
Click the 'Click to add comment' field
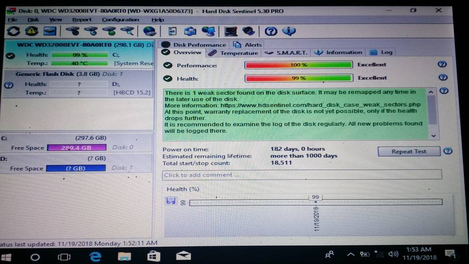click(x=302, y=175)
